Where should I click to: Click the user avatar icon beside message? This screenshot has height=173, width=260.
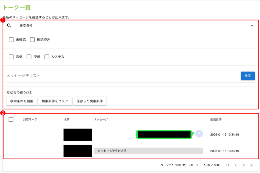click(x=199, y=134)
